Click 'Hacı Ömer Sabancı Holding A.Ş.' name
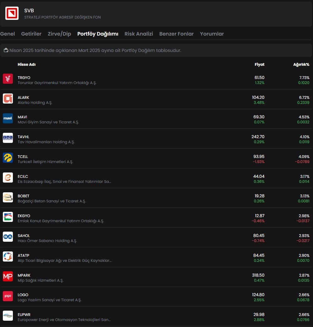This screenshot has width=313, height=327. 47,241
